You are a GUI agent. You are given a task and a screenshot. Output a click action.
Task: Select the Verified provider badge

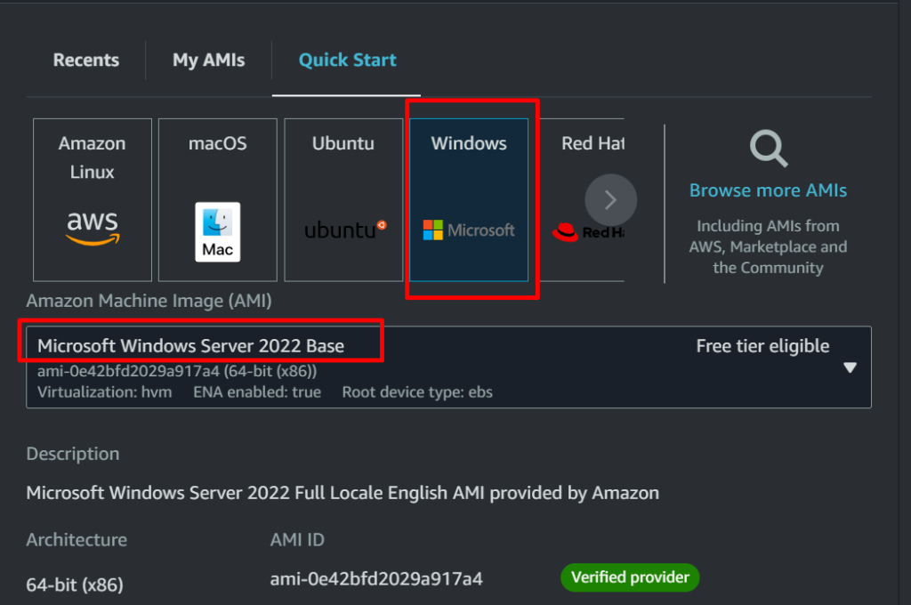(x=630, y=577)
